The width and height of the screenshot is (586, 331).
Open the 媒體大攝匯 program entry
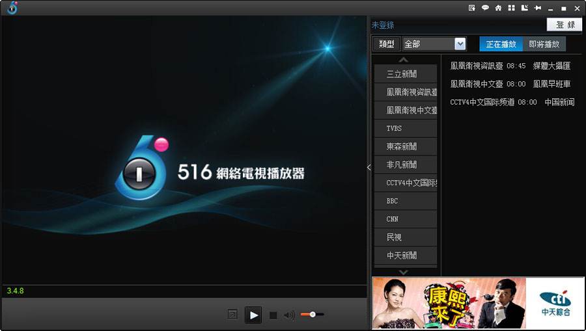pyautogui.click(x=551, y=66)
